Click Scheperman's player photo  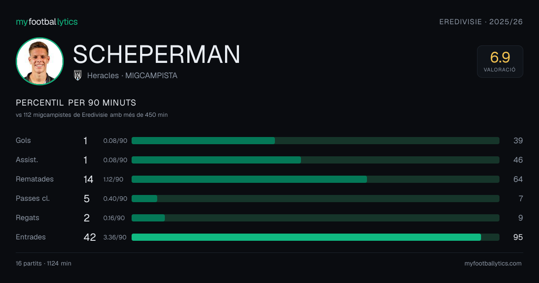pos(40,61)
